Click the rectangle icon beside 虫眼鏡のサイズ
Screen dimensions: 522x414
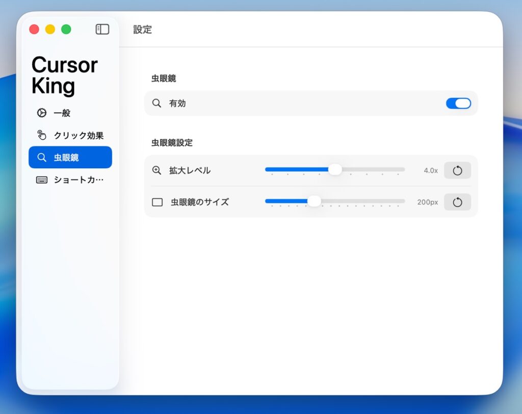(x=158, y=202)
